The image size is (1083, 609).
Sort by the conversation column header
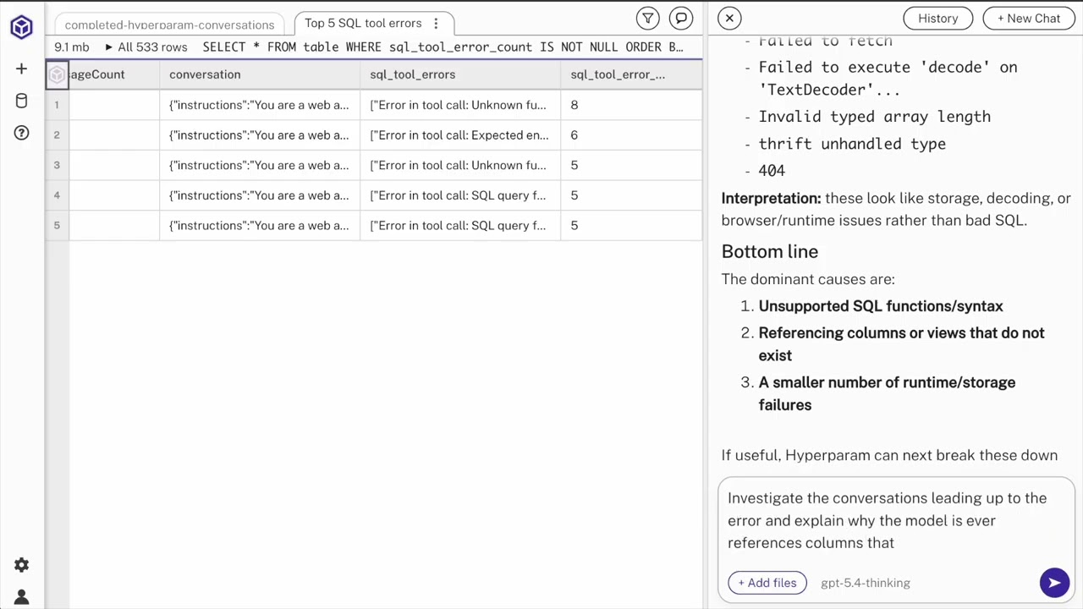coord(259,74)
